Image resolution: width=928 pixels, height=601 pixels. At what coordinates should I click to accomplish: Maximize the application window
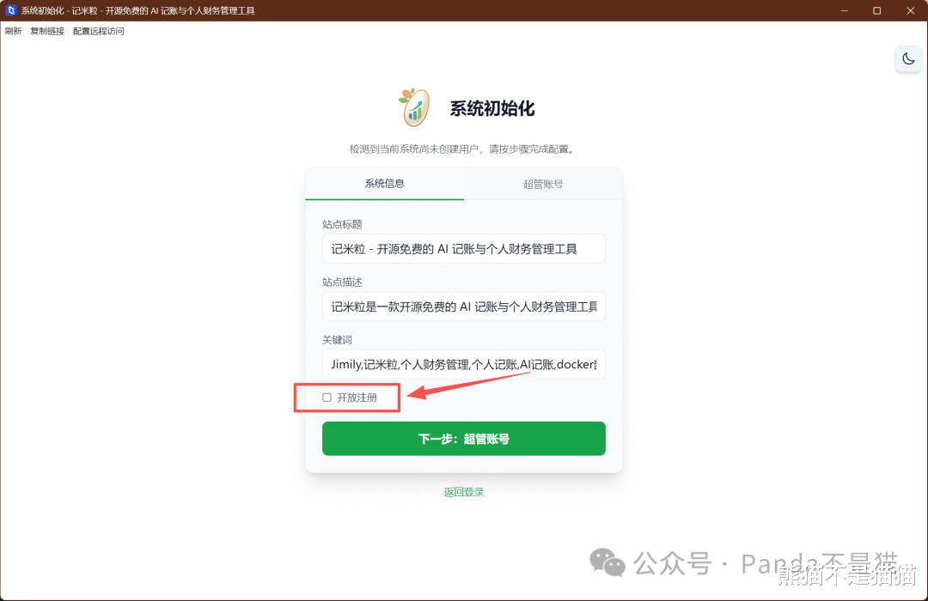click(876, 10)
